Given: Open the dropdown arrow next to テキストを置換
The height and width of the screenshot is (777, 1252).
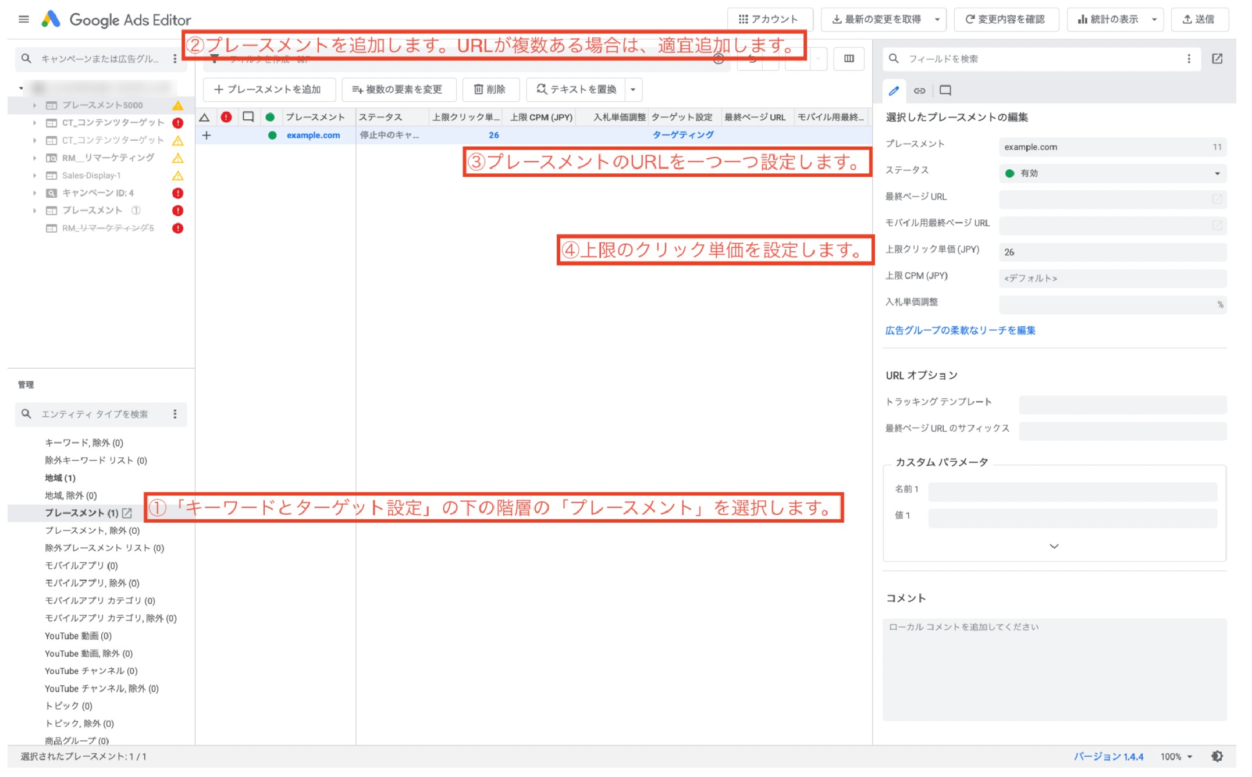Looking at the screenshot, I should click(x=632, y=90).
